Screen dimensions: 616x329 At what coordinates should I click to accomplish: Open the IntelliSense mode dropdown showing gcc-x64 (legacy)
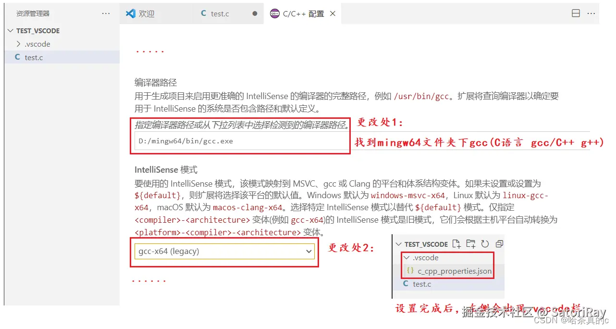click(x=223, y=252)
